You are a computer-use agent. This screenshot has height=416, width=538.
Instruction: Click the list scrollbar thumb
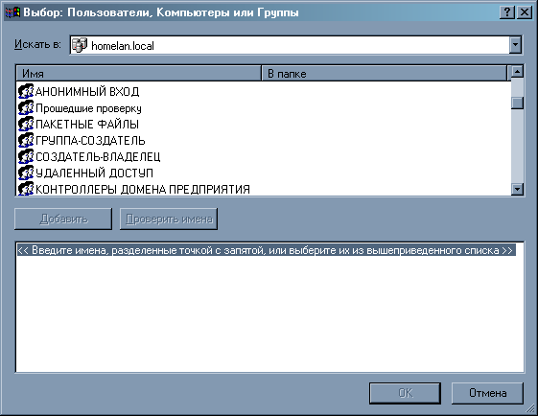517,103
